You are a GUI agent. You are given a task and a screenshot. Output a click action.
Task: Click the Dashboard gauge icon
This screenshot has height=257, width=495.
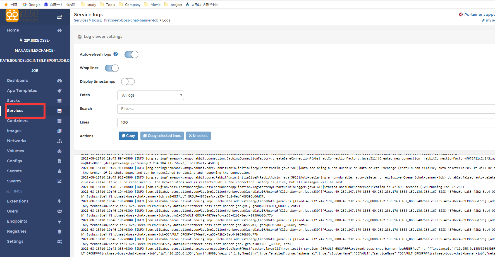tap(59, 81)
